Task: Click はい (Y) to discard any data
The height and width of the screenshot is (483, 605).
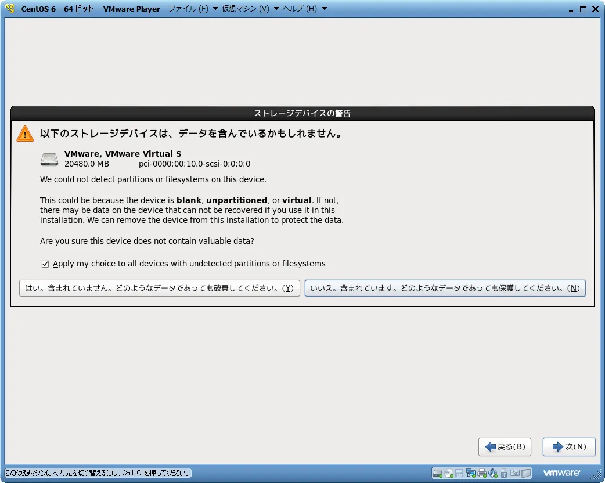Action: tap(159, 289)
